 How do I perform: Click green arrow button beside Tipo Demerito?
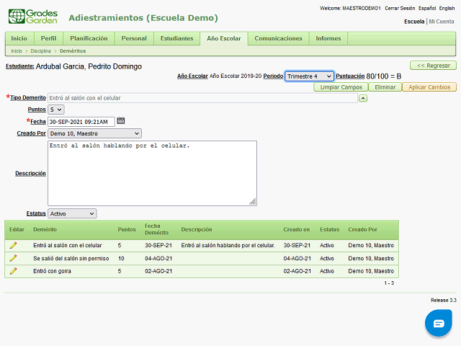(364, 98)
